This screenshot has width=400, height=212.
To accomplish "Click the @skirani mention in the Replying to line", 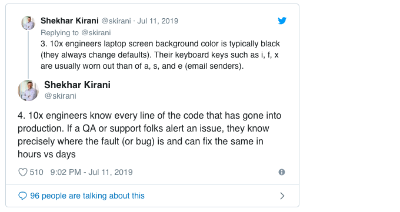I will pos(96,33).
